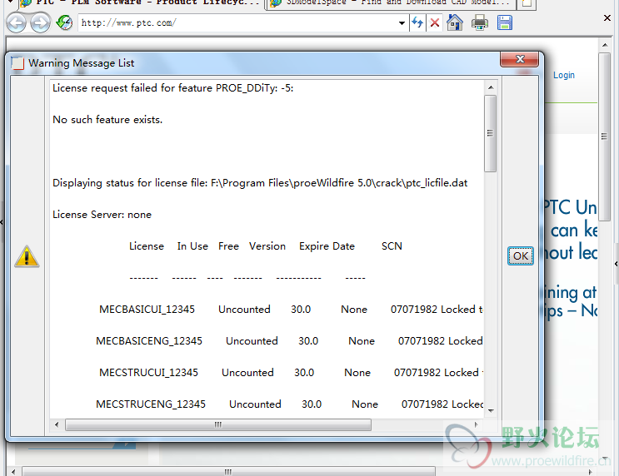Click the left-edge panel collapse arrow

click(2, 222)
